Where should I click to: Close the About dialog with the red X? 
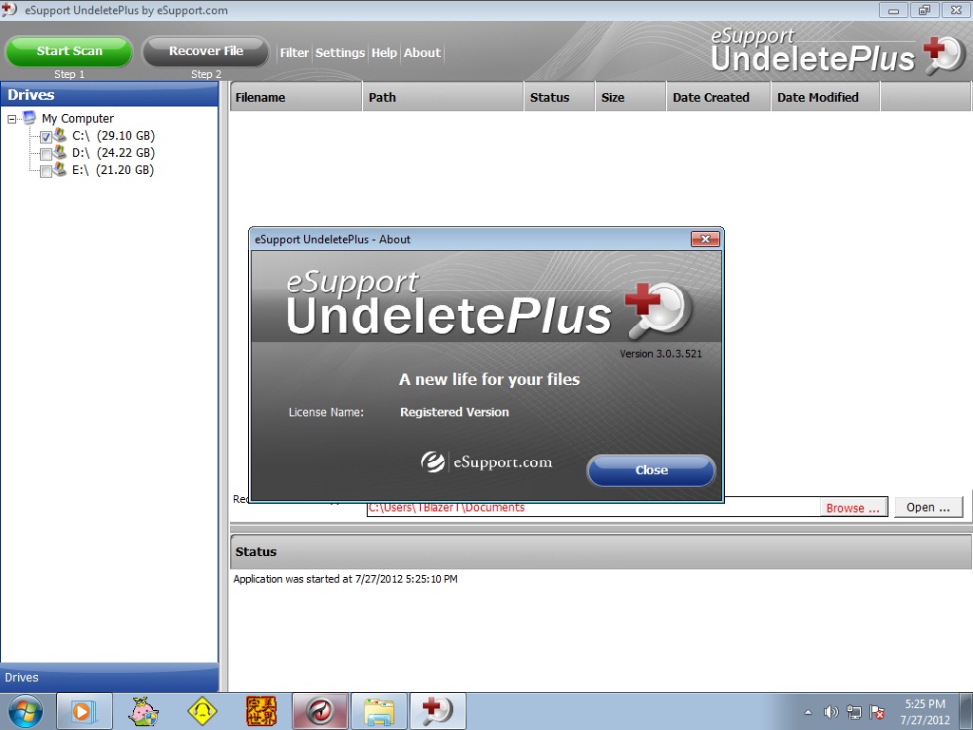pos(705,239)
